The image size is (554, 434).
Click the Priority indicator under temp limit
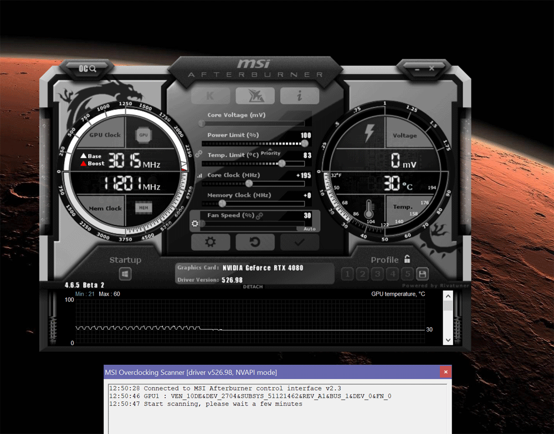coord(270,153)
